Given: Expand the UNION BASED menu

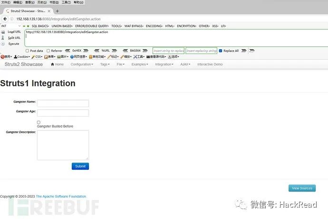Looking at the screenshot, I should [x=62, y=26].
